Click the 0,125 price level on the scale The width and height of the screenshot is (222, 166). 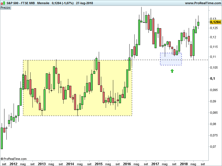tap(214, 28)
